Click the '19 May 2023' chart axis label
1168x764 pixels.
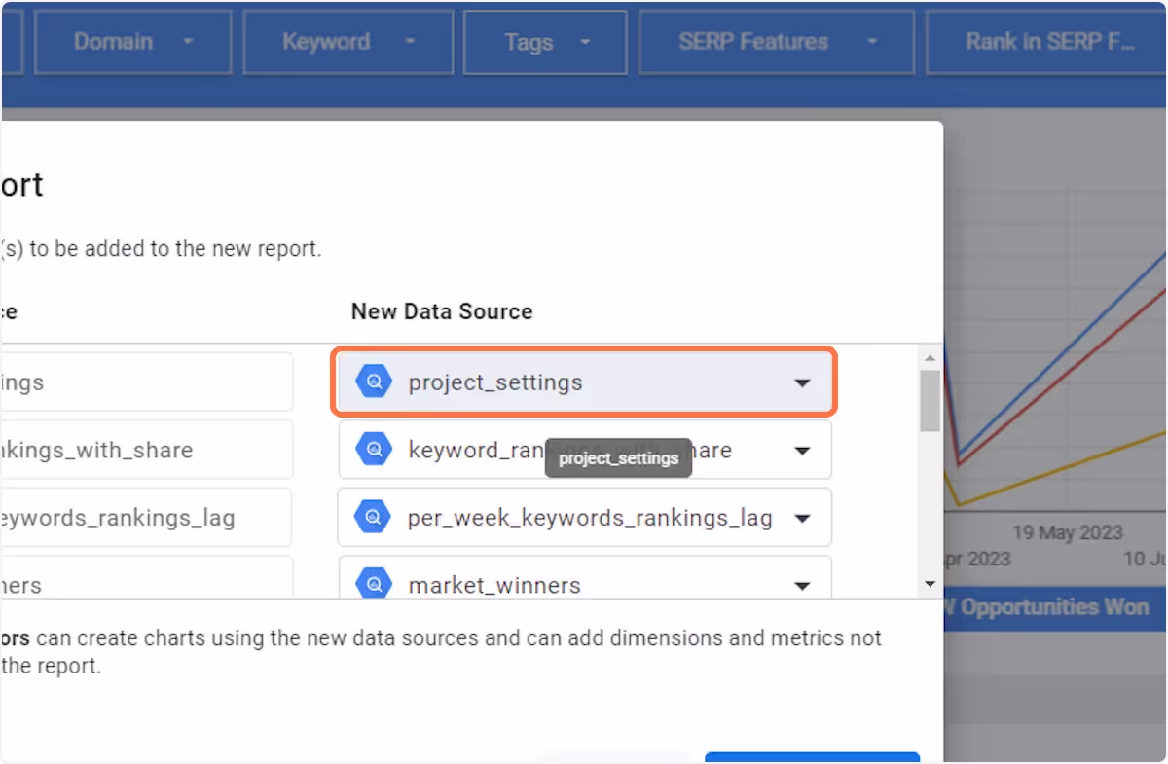[x=1067, y=533]
